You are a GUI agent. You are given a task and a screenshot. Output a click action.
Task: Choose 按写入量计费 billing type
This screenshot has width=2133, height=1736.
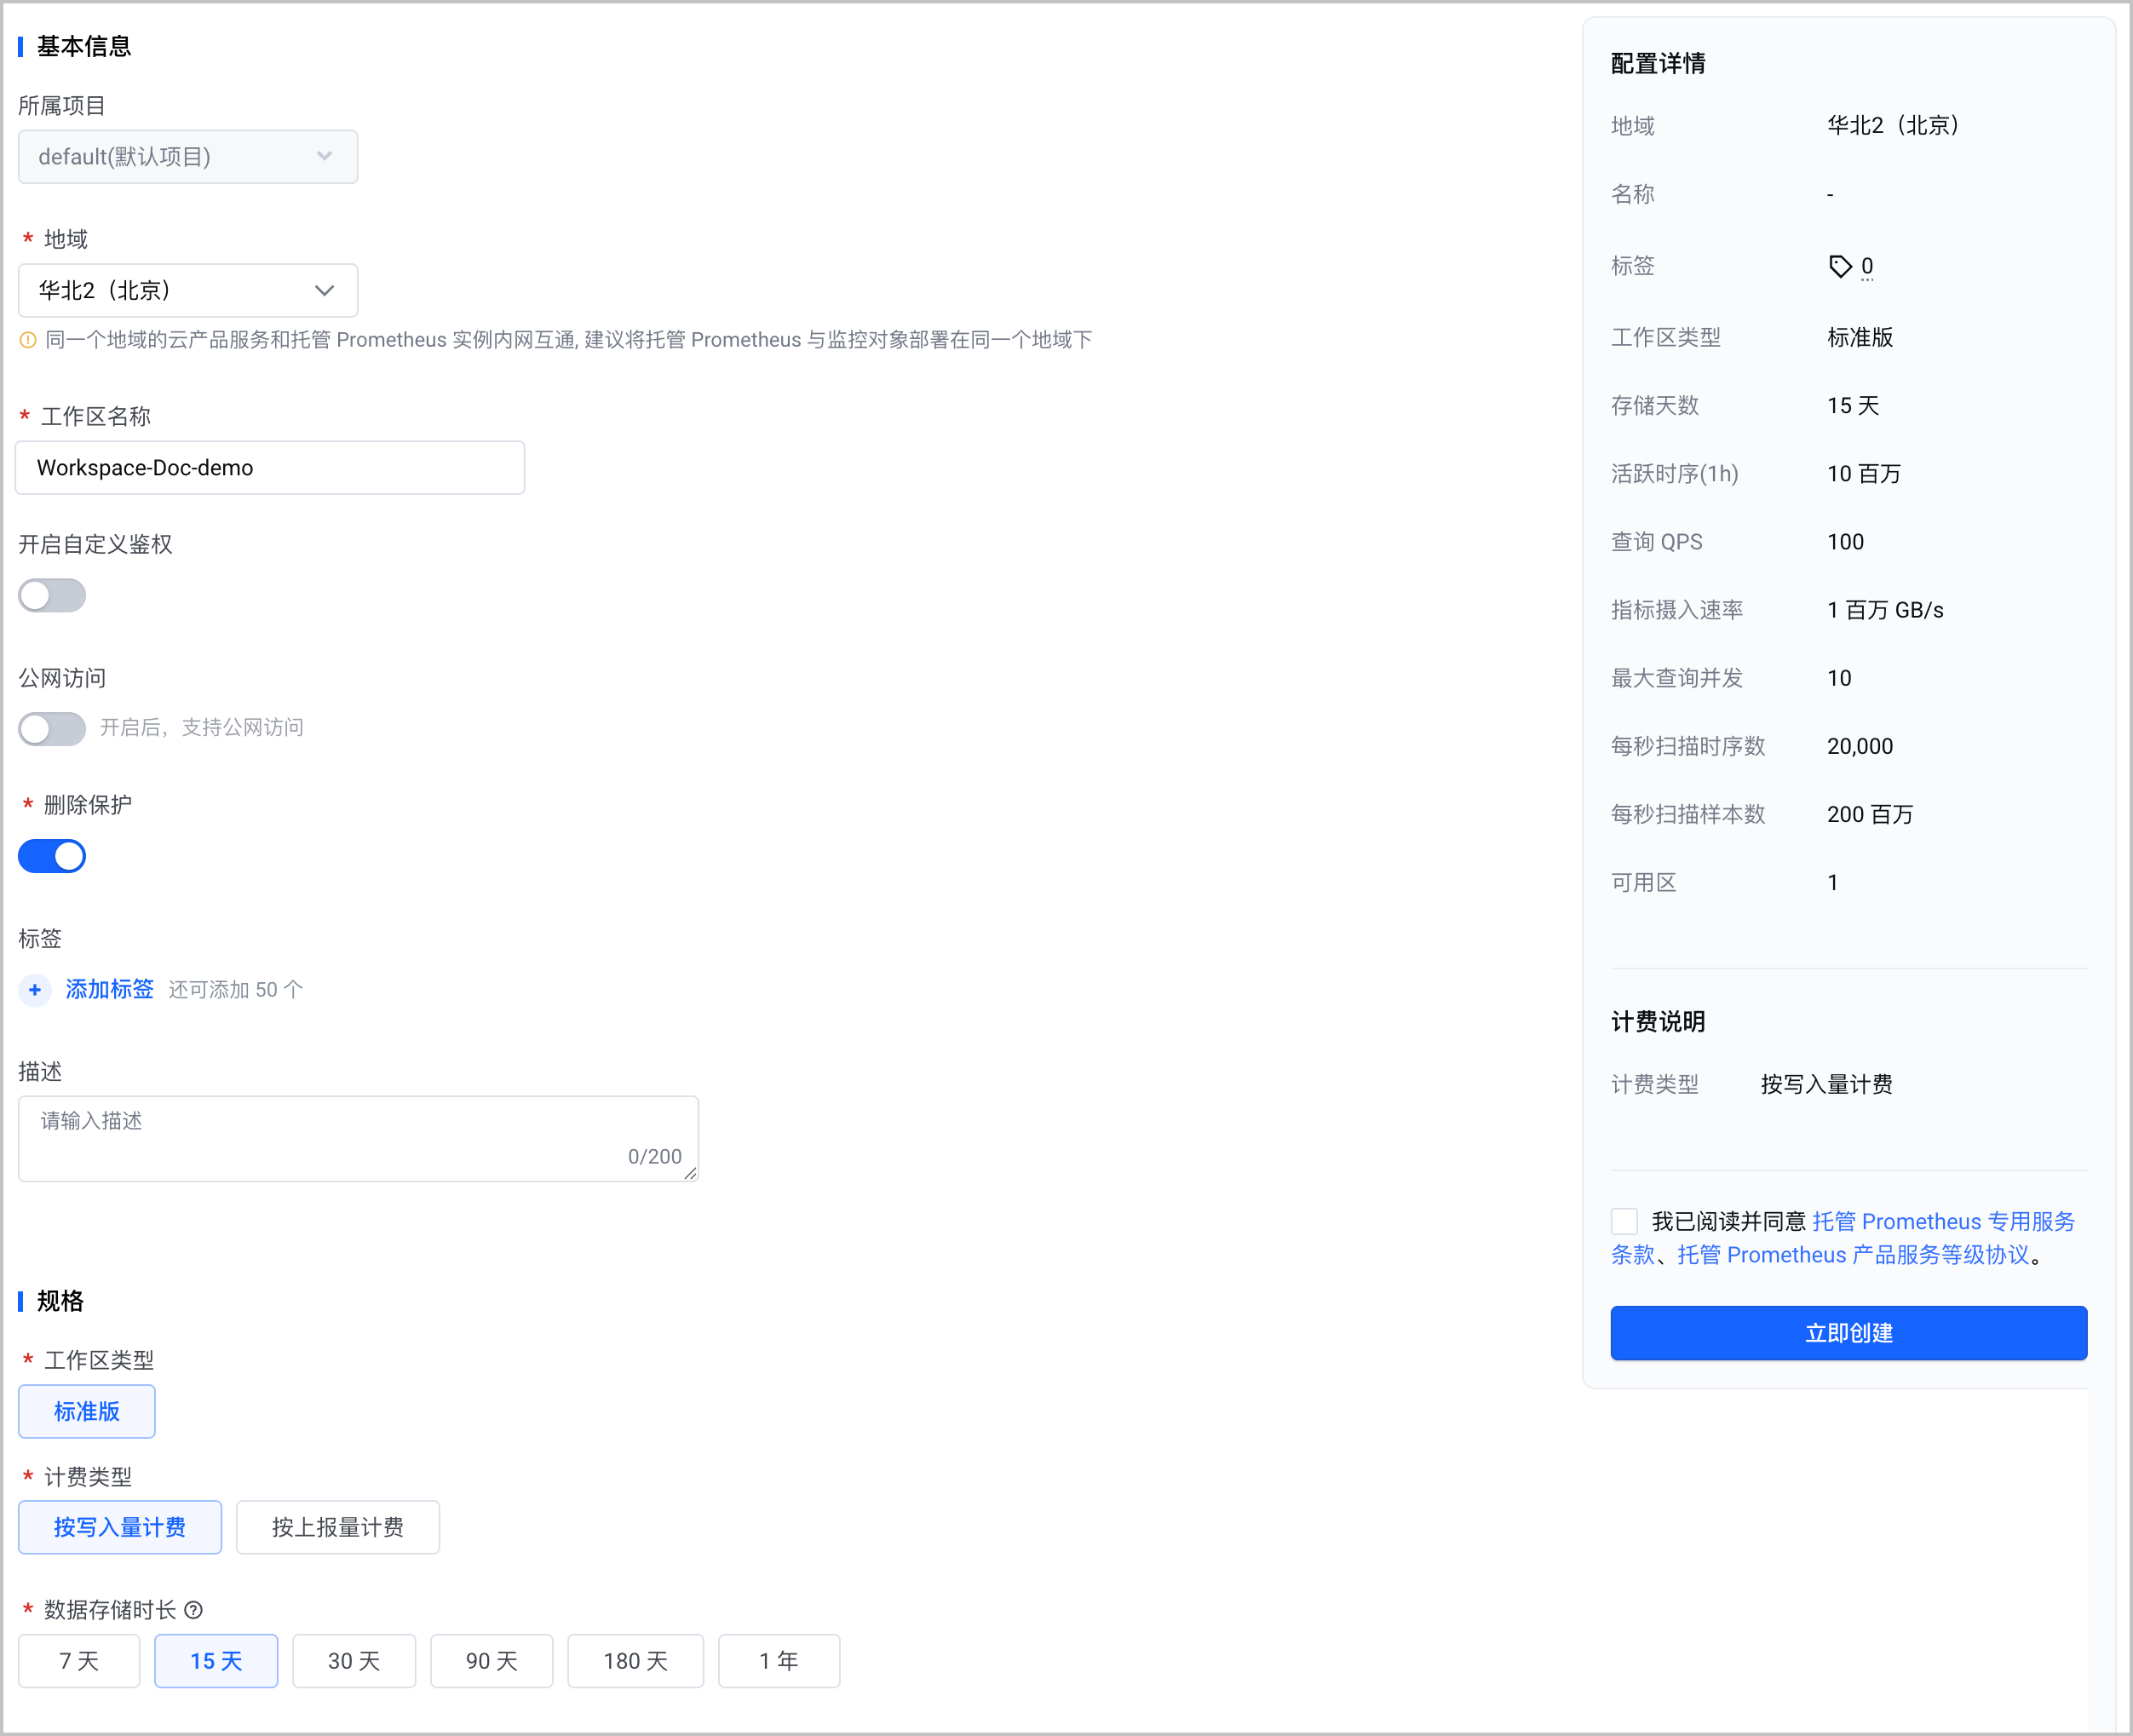120,1527
